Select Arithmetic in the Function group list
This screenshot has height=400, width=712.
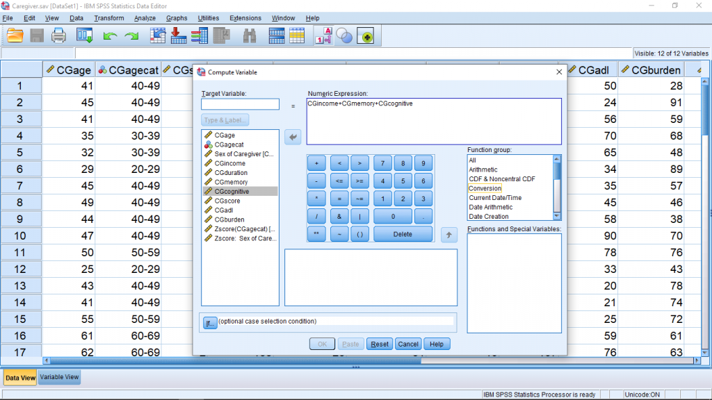(x=483, y=169)
